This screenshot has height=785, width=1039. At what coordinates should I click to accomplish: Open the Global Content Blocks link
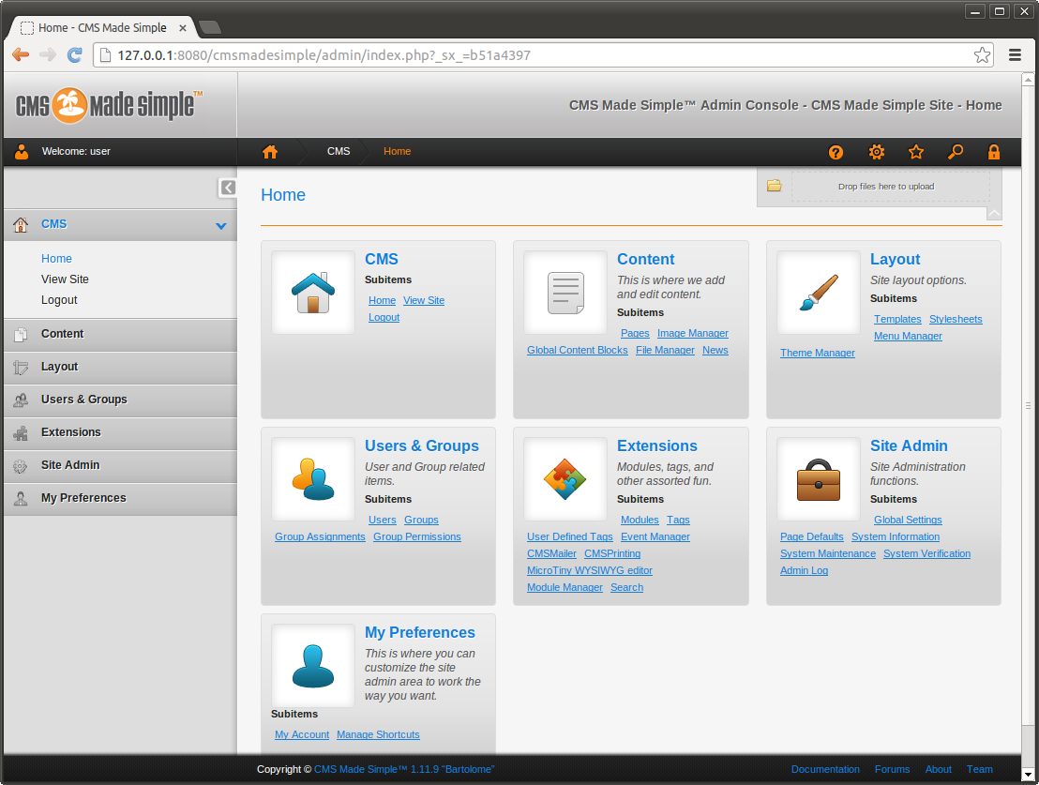(577, 350)
